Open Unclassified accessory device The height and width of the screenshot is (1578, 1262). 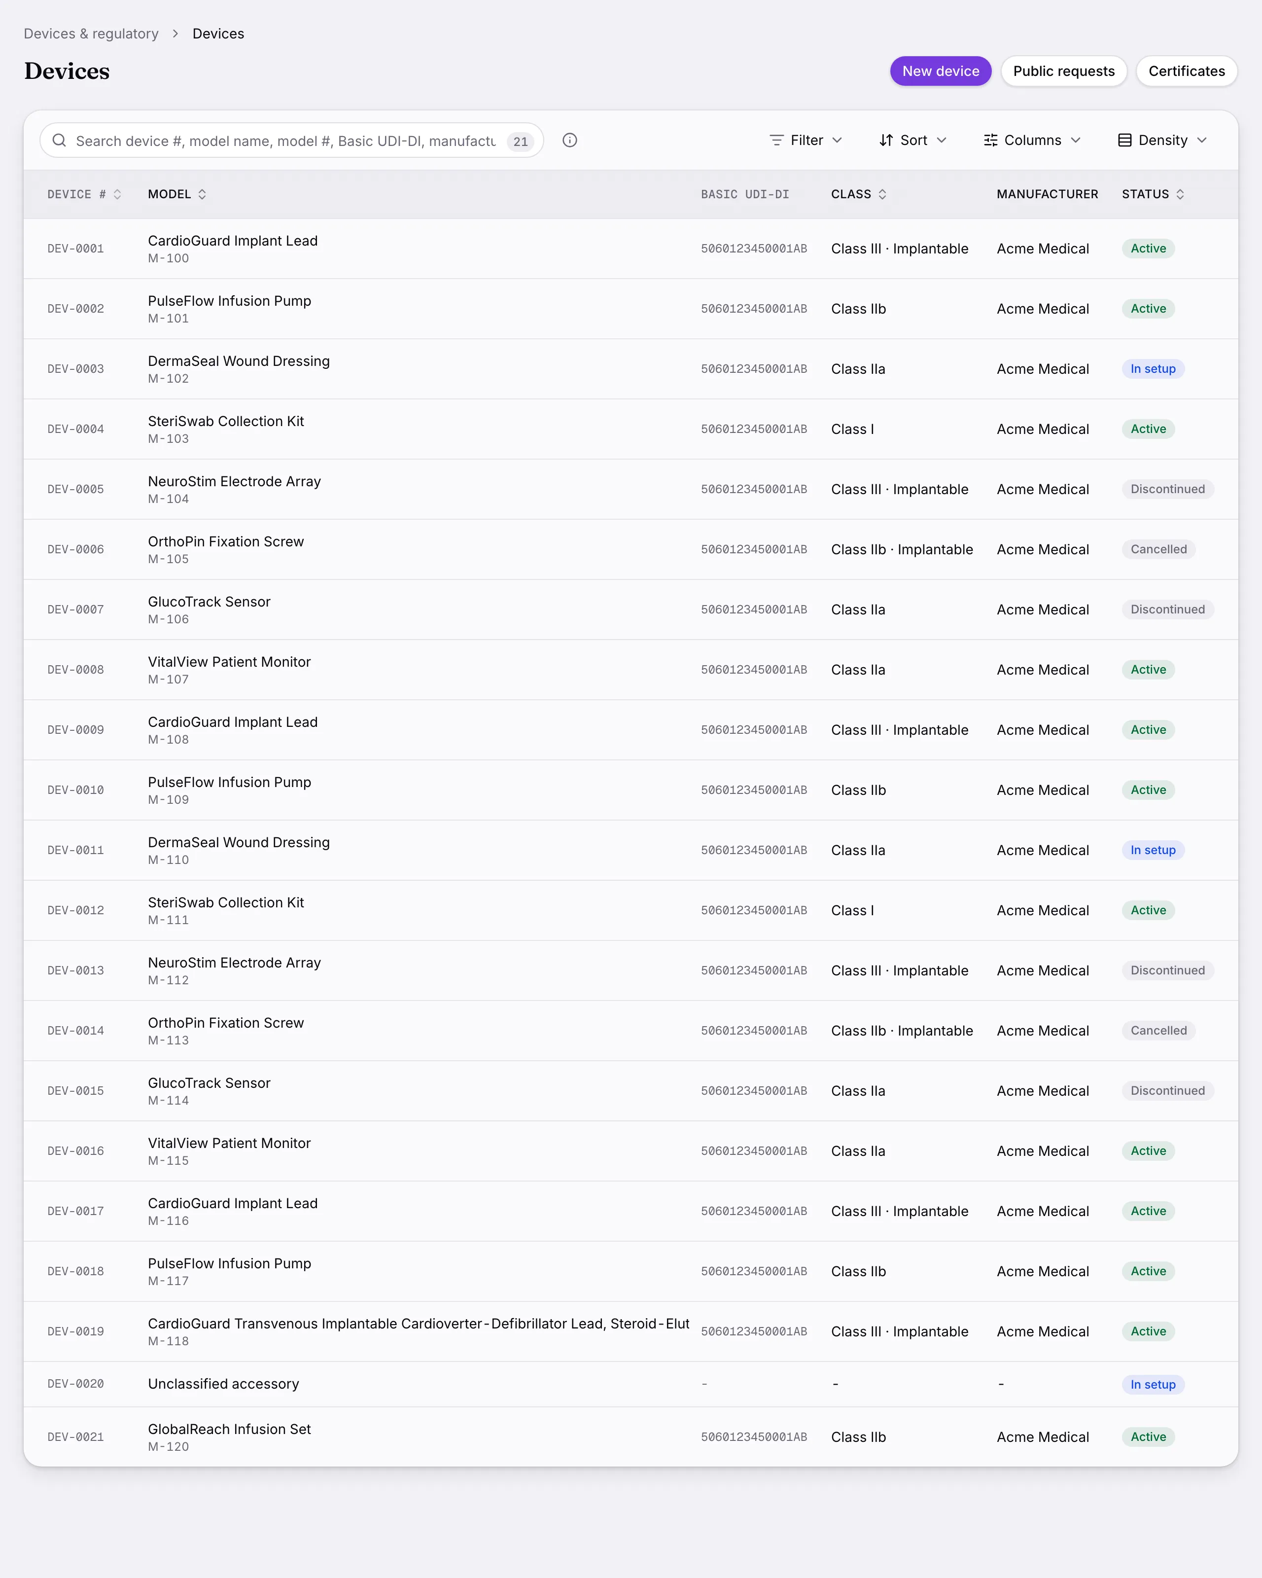(223, 1384)
